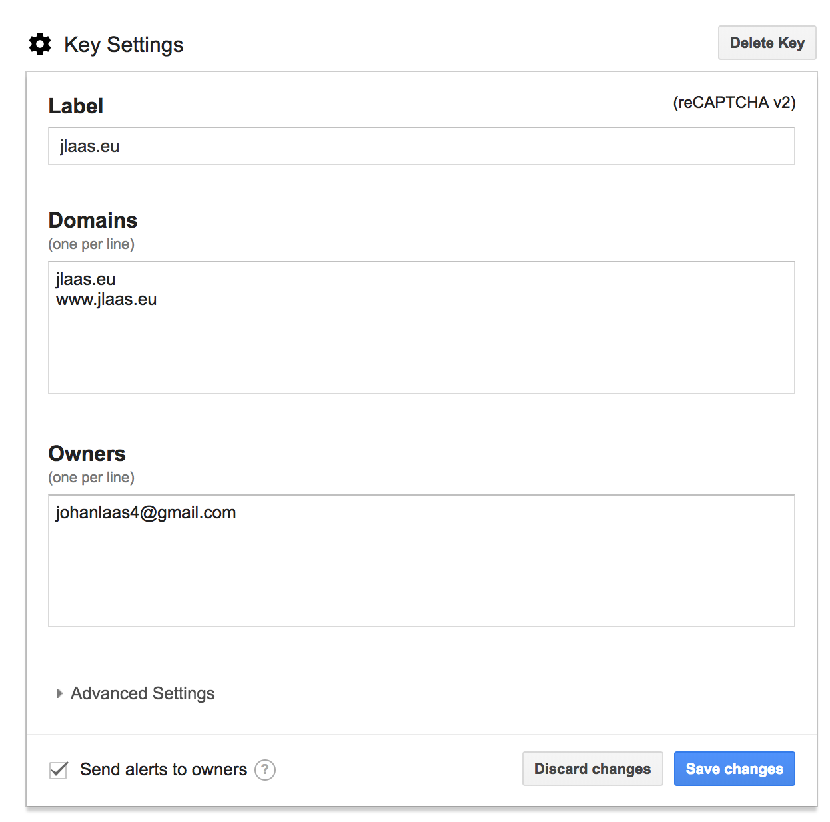Click inside the Domains text area

[x=422, y=328]
